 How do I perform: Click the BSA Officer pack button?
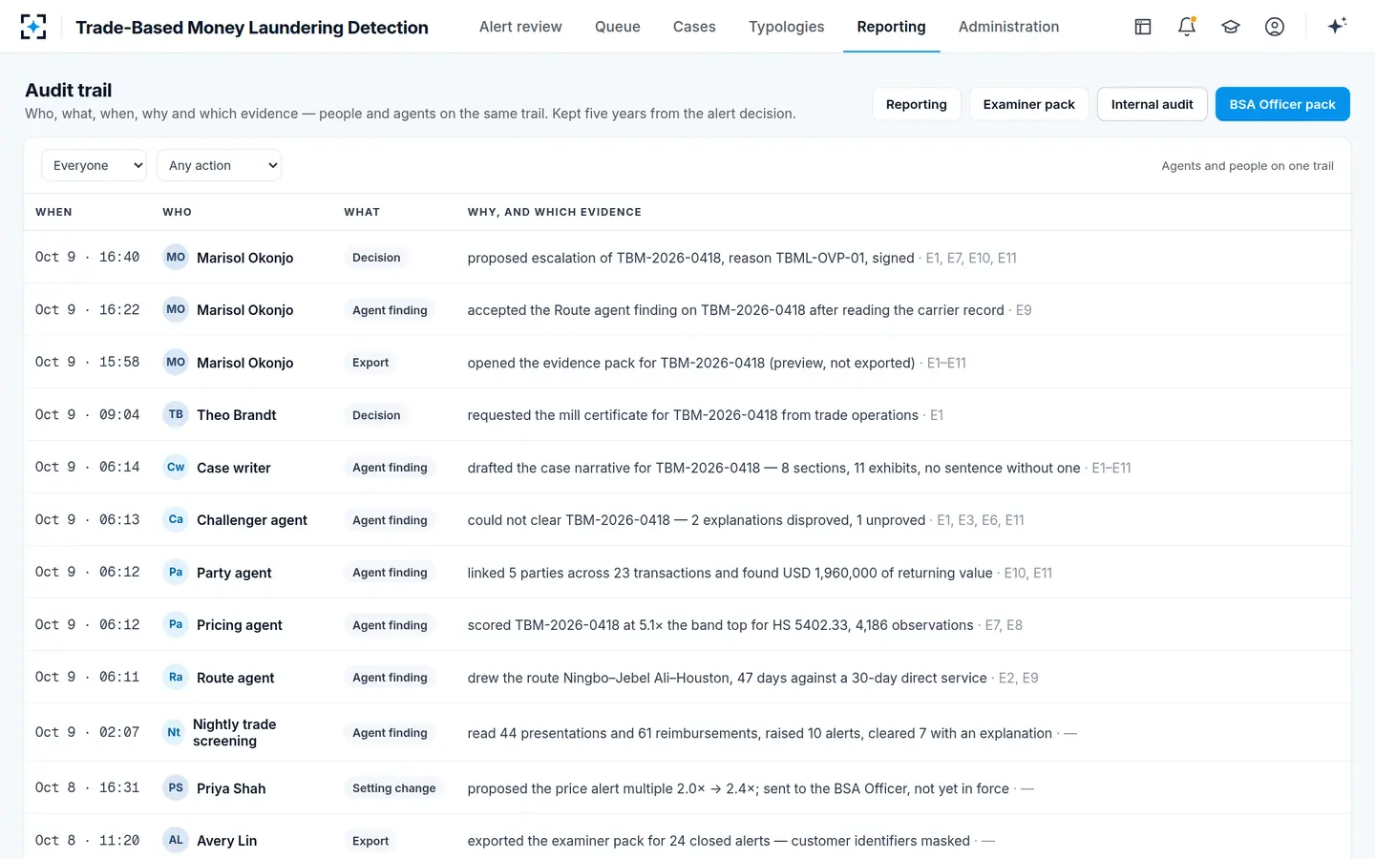pos(1282,104)
